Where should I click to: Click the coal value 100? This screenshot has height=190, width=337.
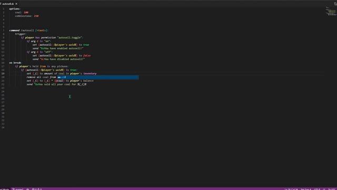tap(26, 13)
